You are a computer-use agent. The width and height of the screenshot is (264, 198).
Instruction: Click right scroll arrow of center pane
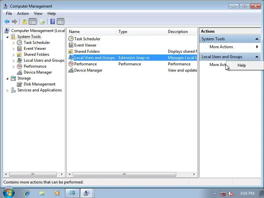click(194, 174)
